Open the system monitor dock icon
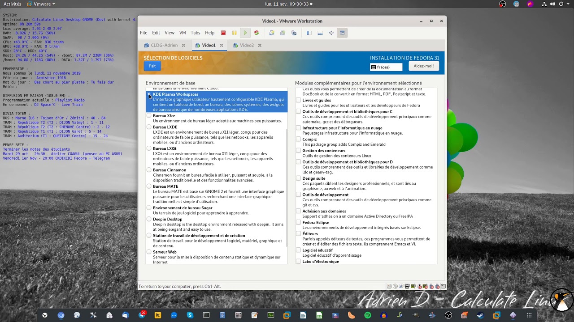This screenshot has width=574, height=322. click(270, 315)
